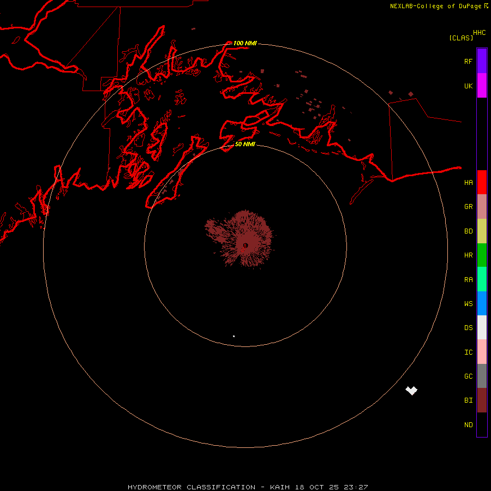This screenshot has width=491, height=491.
Task: Click the GC gray legend swatch
Action: pos(482,376)
